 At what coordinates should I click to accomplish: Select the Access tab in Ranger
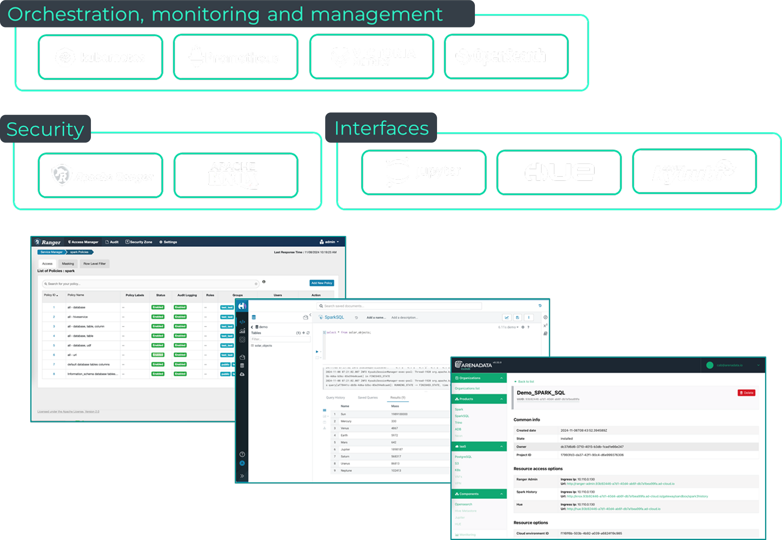click(47, 264)
